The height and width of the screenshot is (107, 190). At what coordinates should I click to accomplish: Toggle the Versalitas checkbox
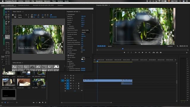(x=82, y=48)
